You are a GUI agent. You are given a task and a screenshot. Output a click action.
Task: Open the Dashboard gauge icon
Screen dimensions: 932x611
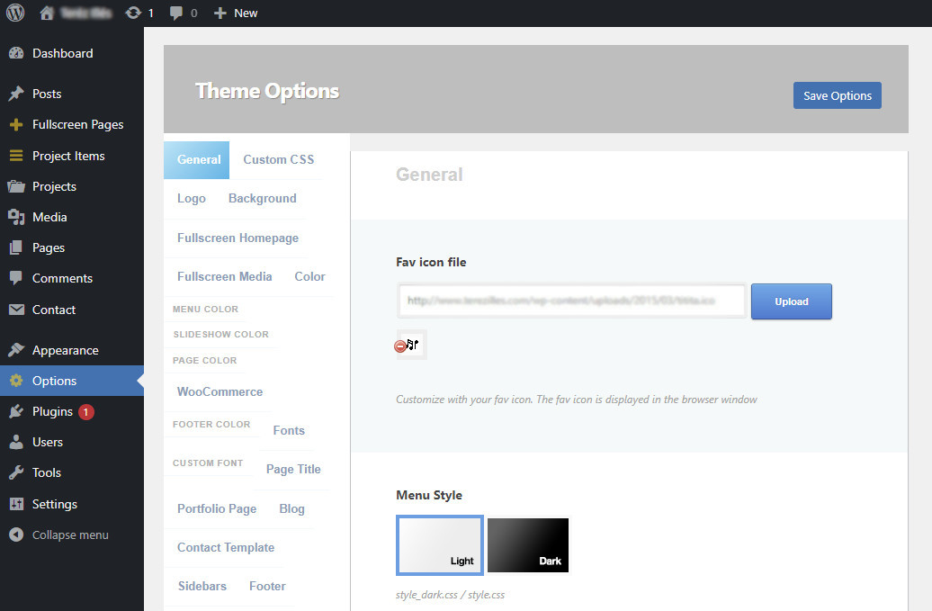point(15,53)
